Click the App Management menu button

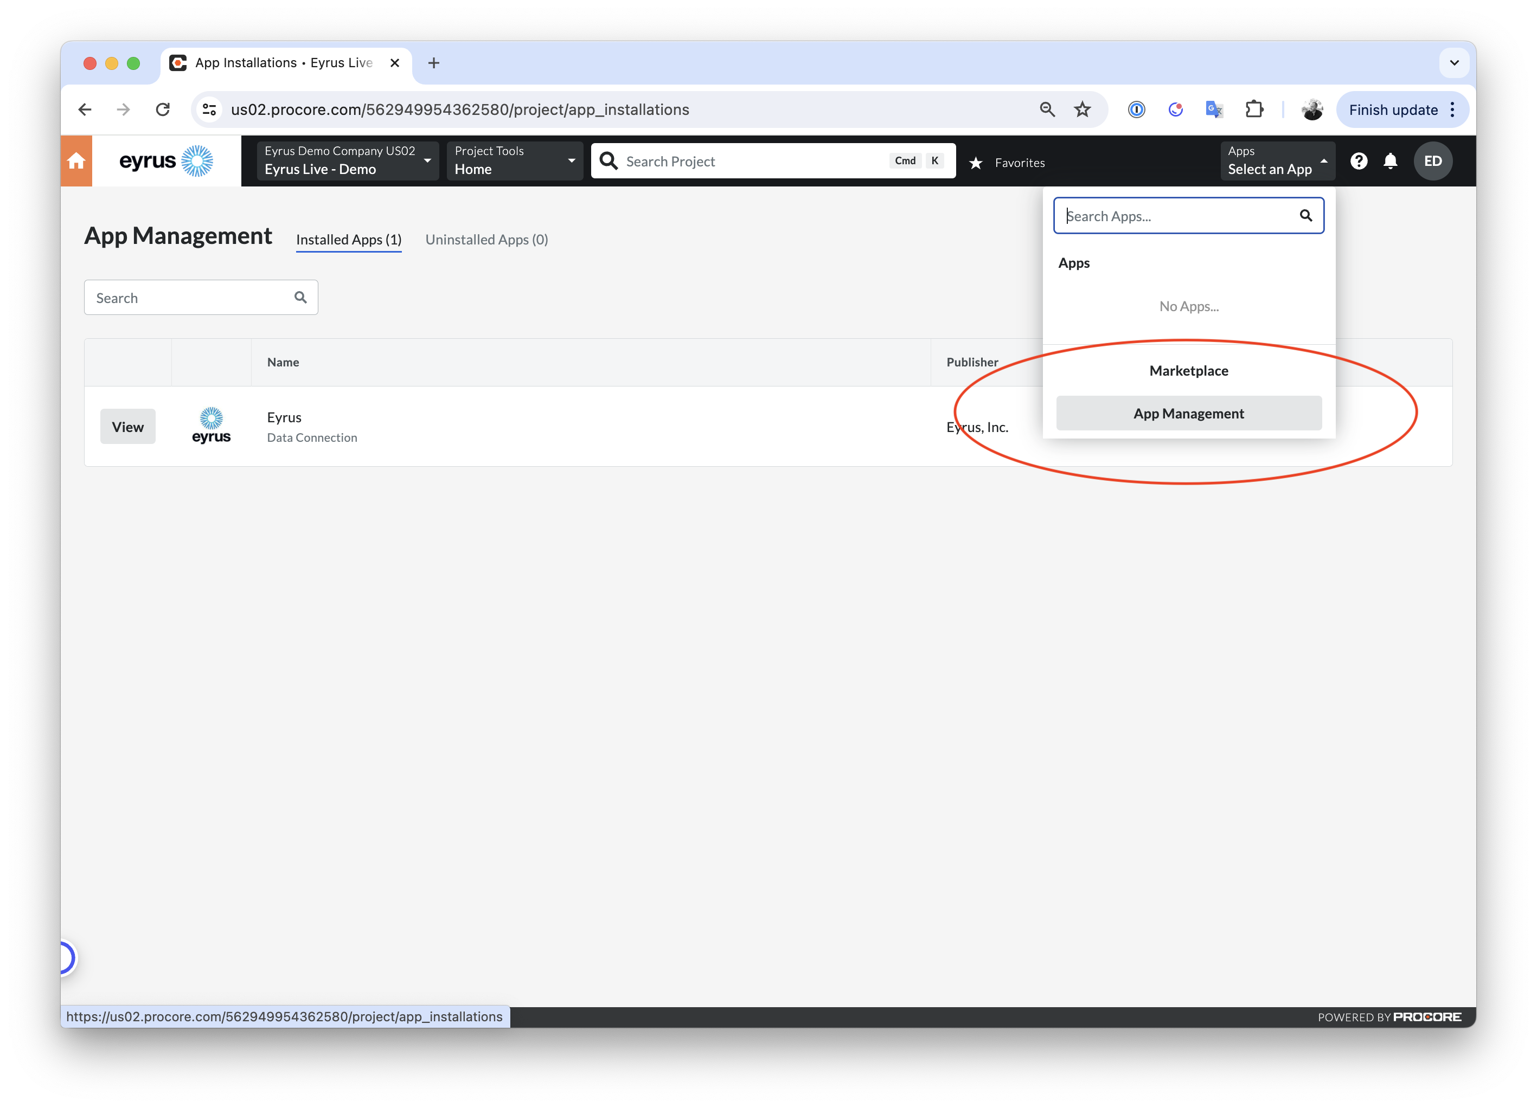(1189, 413)
